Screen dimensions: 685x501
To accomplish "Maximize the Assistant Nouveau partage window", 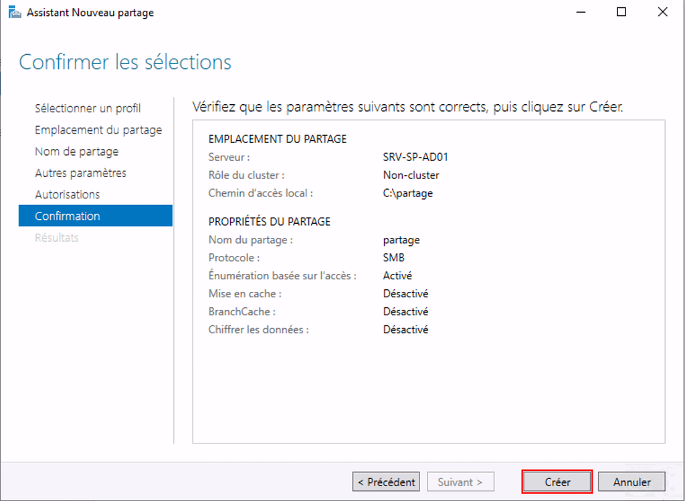I will coord(621,12).
